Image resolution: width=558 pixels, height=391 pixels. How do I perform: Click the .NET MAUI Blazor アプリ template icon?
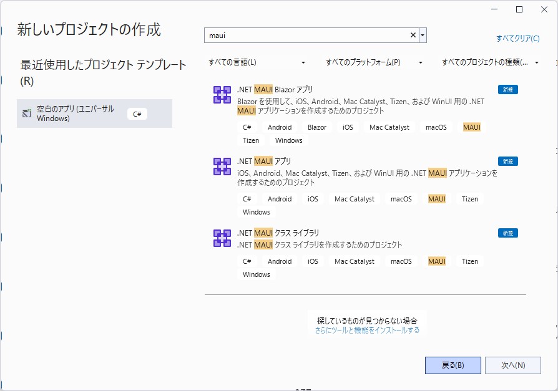coord(221,94)
